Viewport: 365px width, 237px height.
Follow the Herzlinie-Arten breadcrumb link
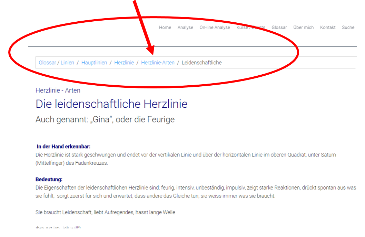point(158,63)
